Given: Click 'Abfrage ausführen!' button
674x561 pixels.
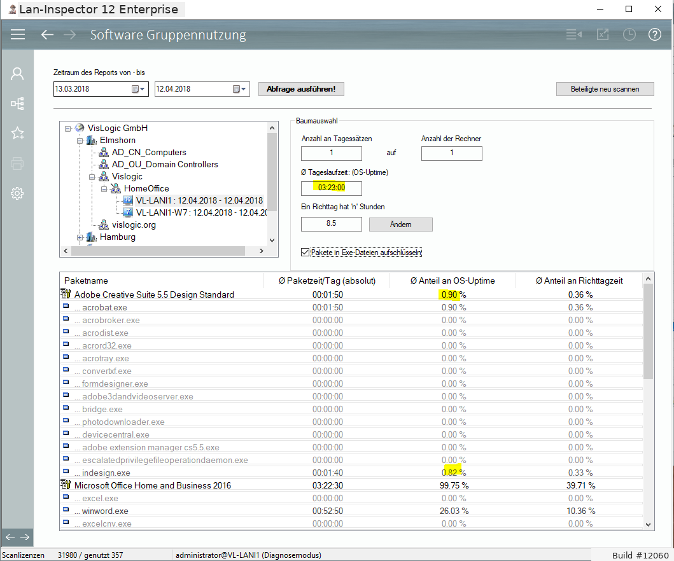Looking at the screenshot, I should pos(301,89).
